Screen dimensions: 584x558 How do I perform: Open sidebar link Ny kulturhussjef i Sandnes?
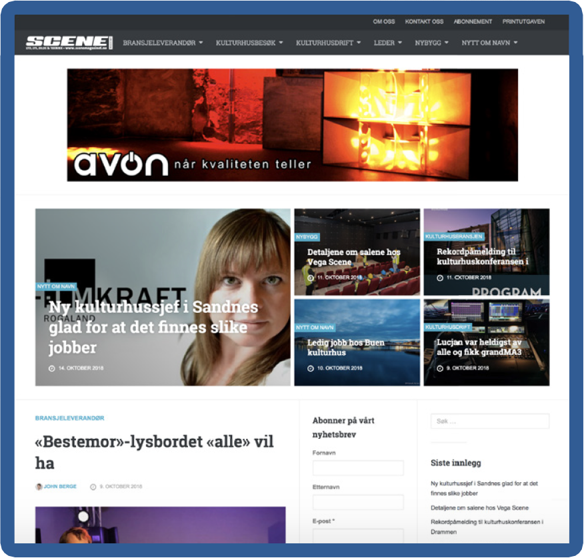(484, 489)
